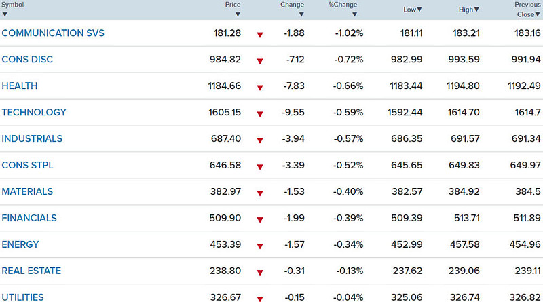Sort by High column header
This screenshot has height=302, width=543.
tap(469, 9)
